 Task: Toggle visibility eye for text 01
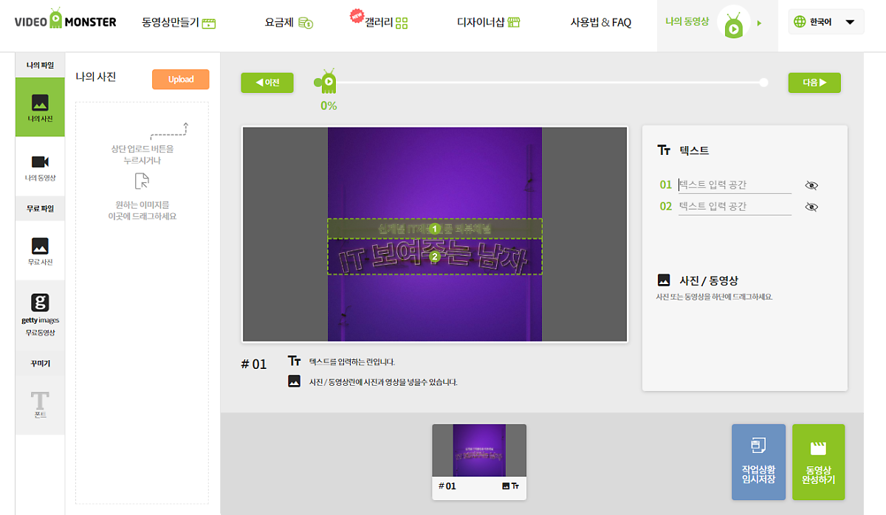[x=811, y=186]
